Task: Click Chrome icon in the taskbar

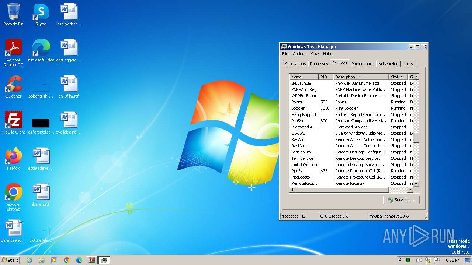Action: click(67, 260)
